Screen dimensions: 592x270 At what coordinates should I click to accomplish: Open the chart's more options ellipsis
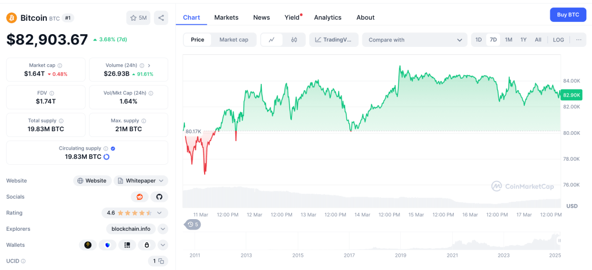(578, 40)
